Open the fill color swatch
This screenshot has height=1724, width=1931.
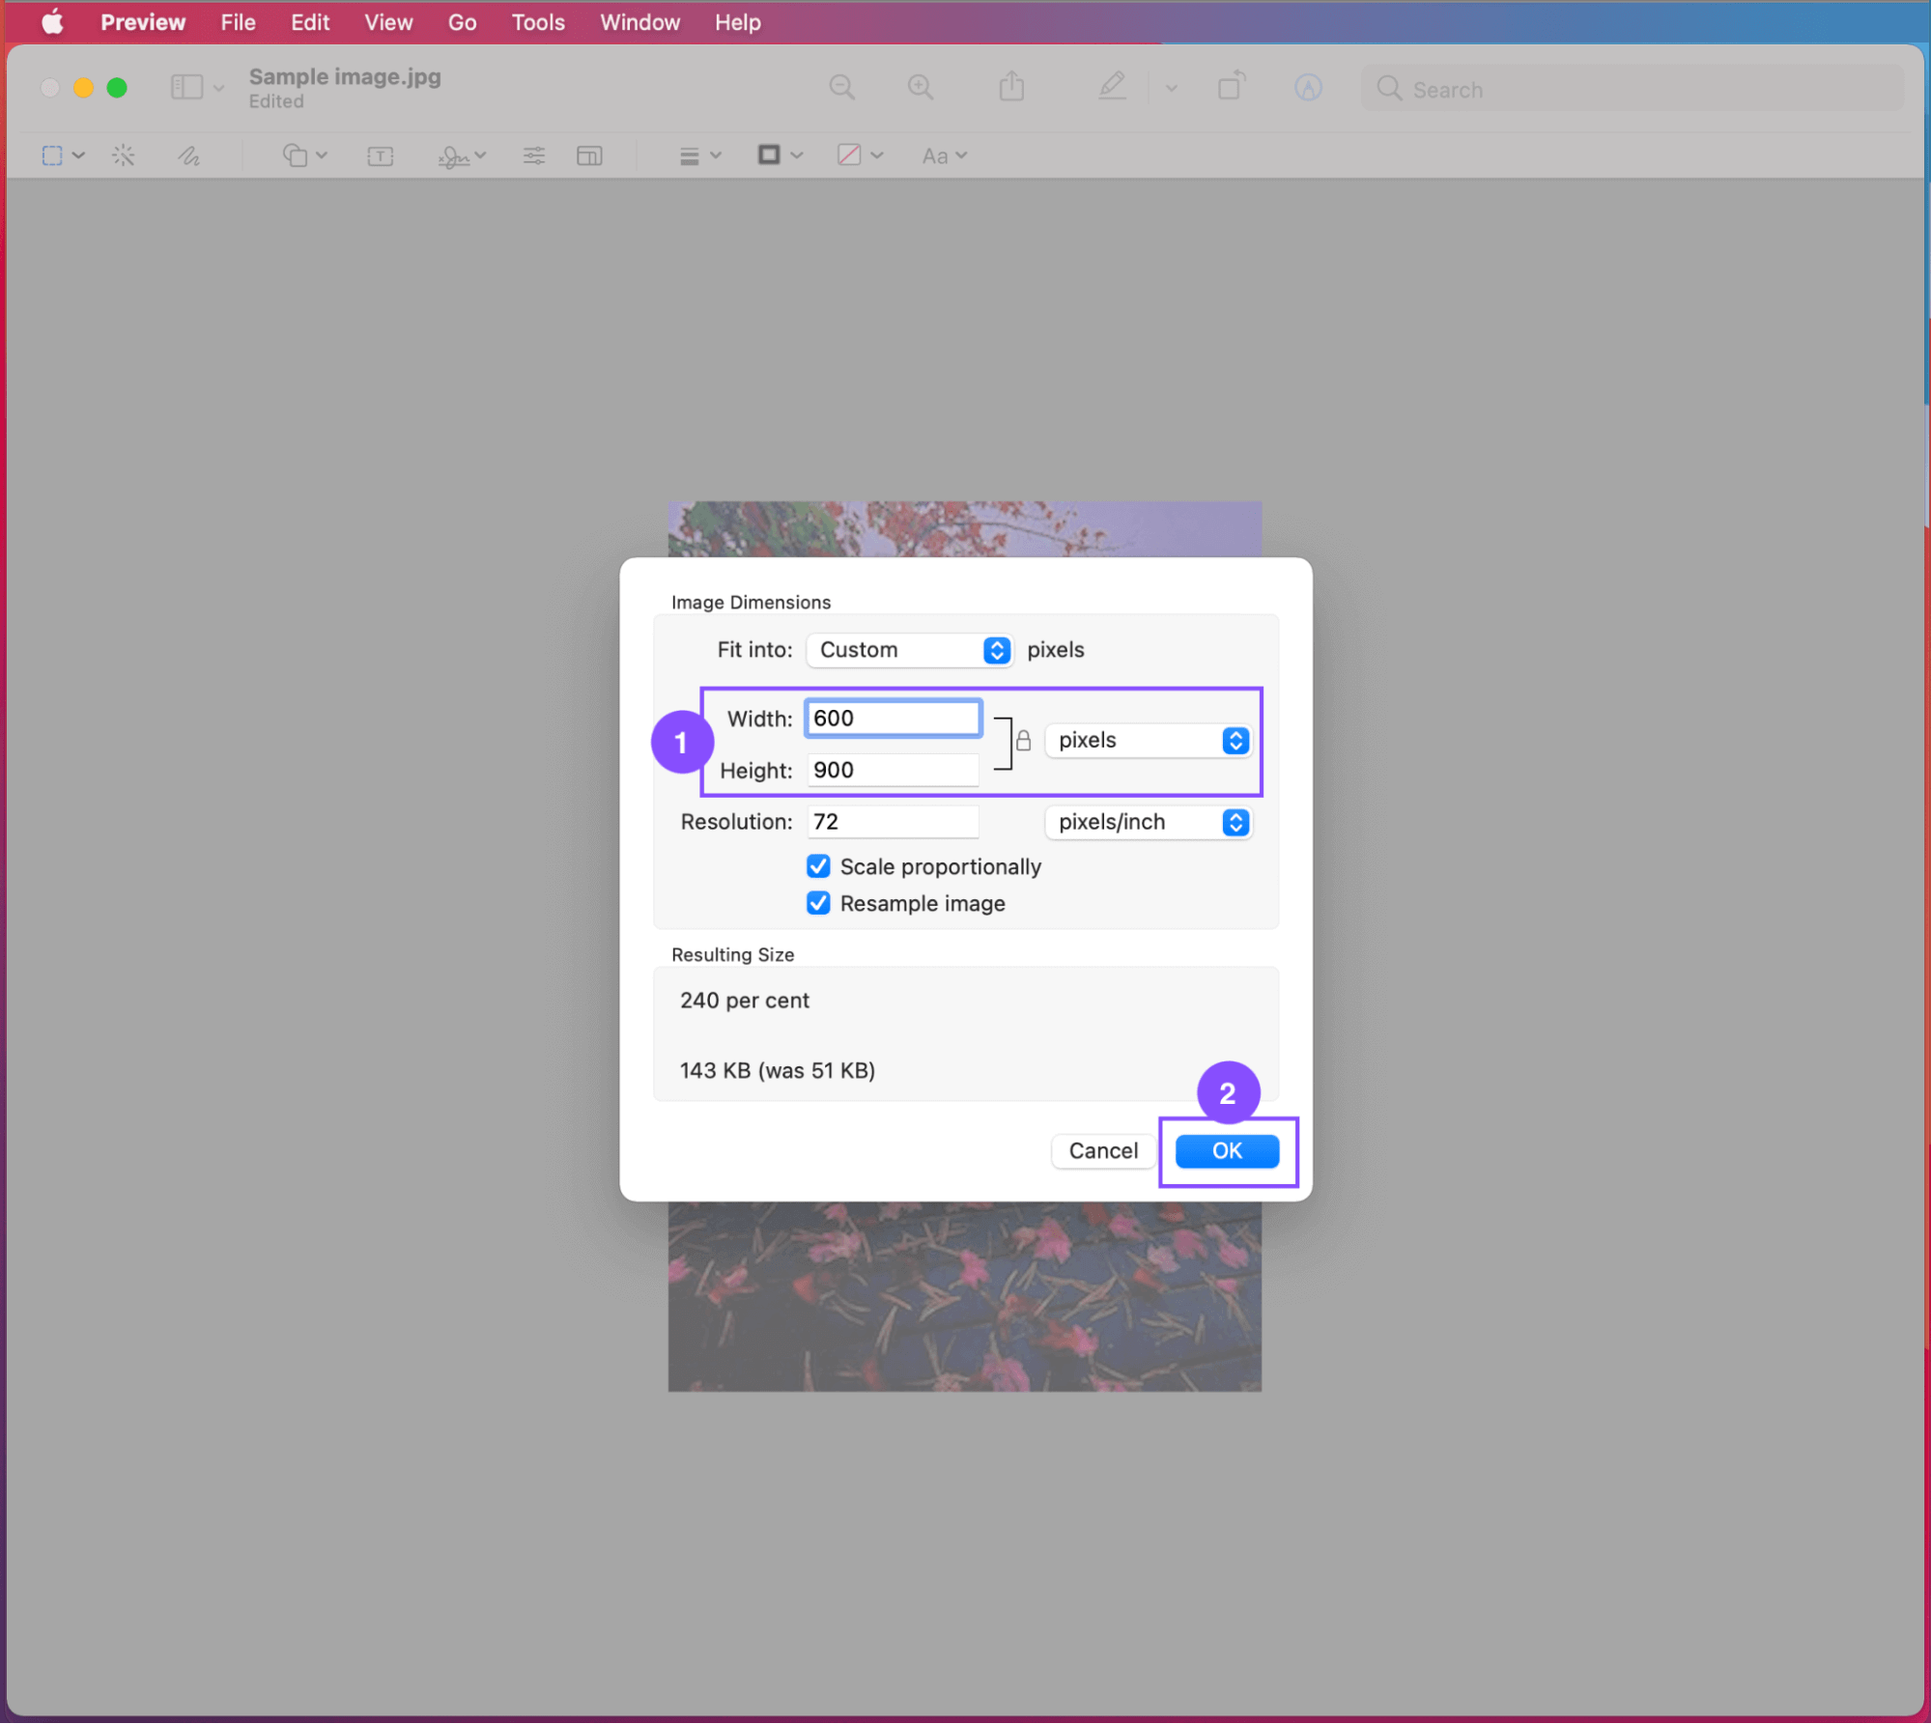coord(849,155)
